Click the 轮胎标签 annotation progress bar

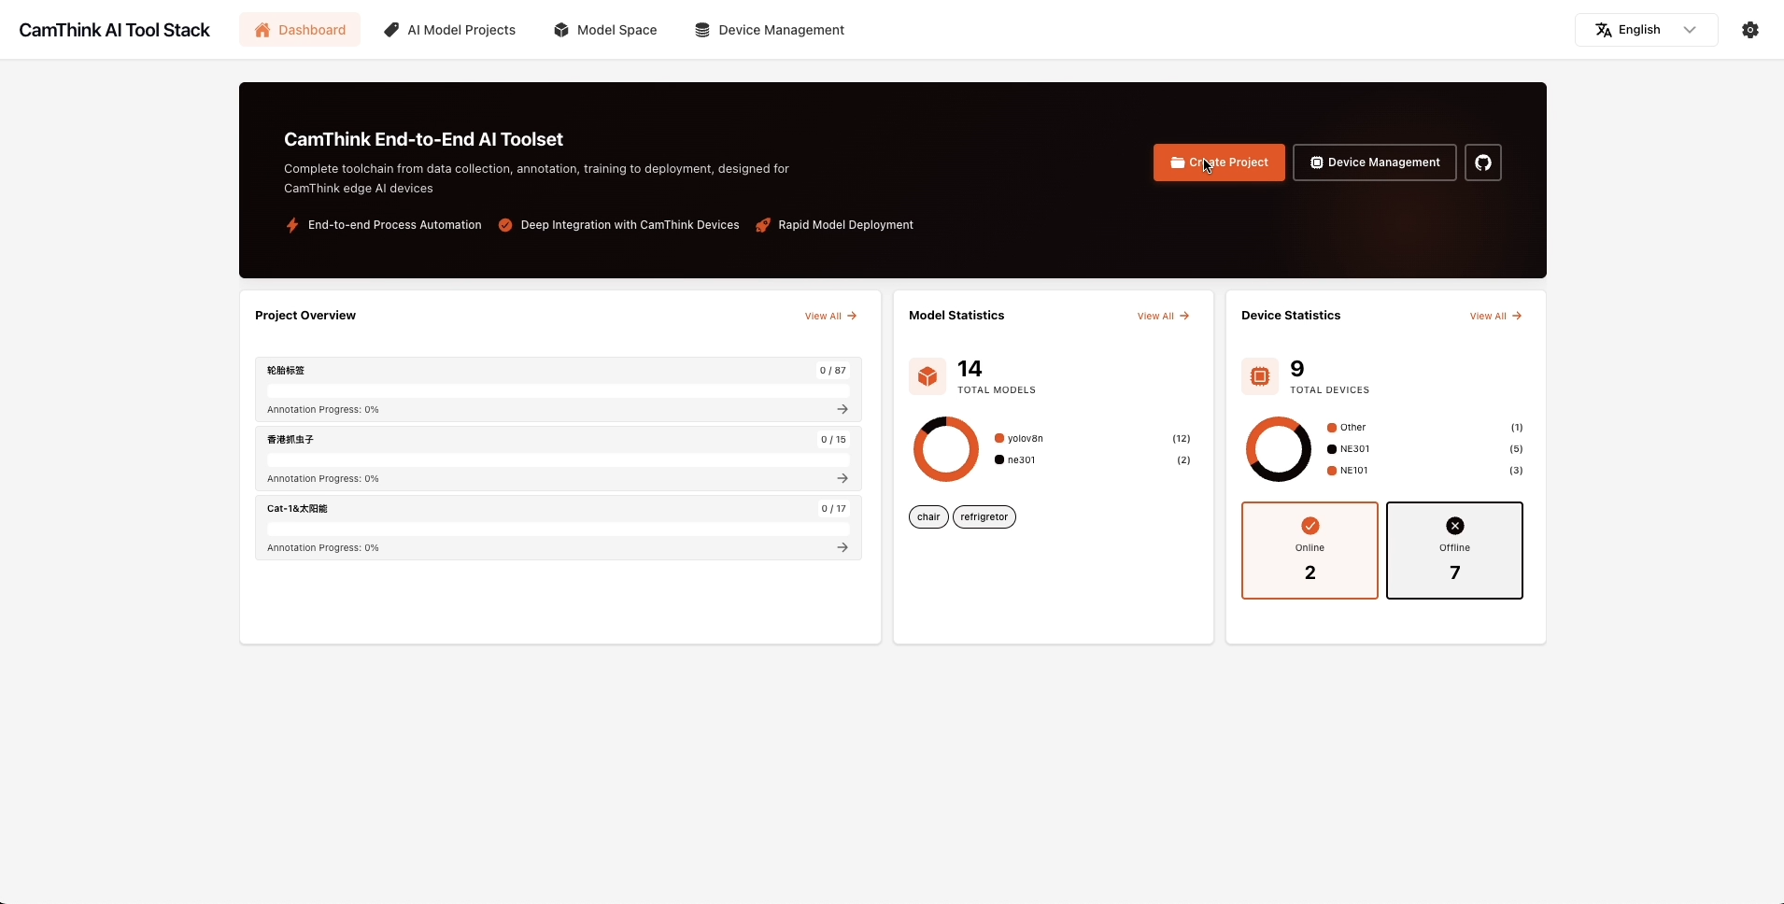[x=558, y=390]
